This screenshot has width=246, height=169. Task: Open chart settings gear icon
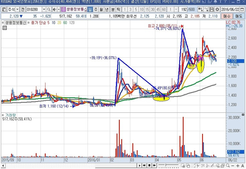pos(217,10)
